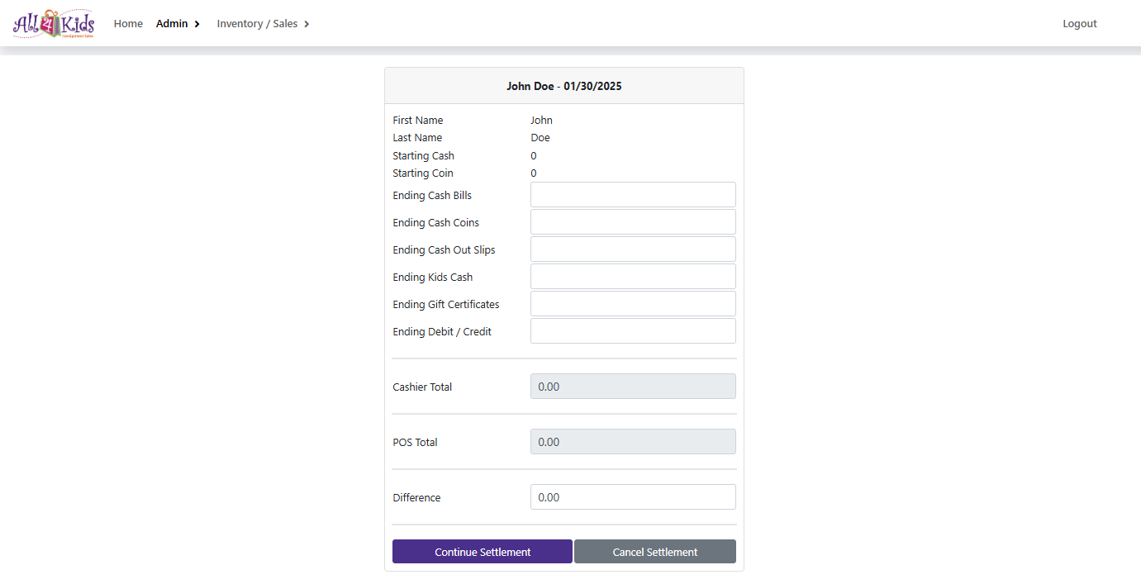Click the All 4 Kids logo

[x=54, y=23]
